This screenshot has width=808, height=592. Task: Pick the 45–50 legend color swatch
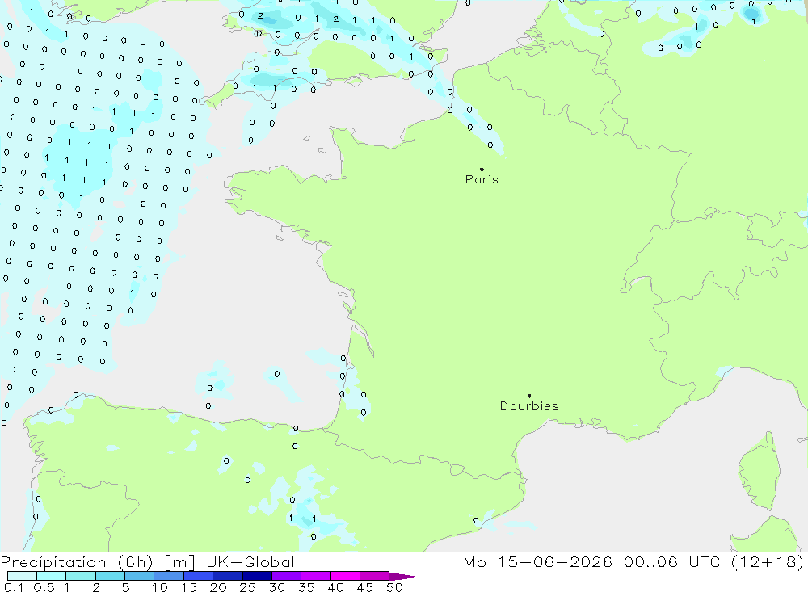pyautogui.click(x=375, y=576)
